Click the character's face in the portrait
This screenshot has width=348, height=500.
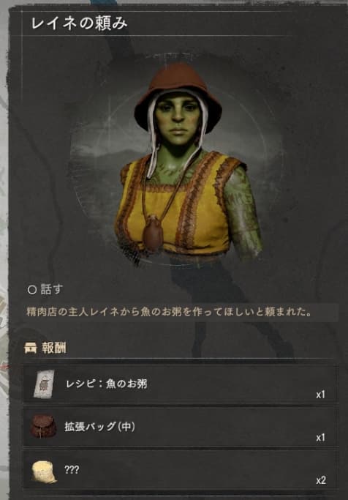click(x=178, y=118)
